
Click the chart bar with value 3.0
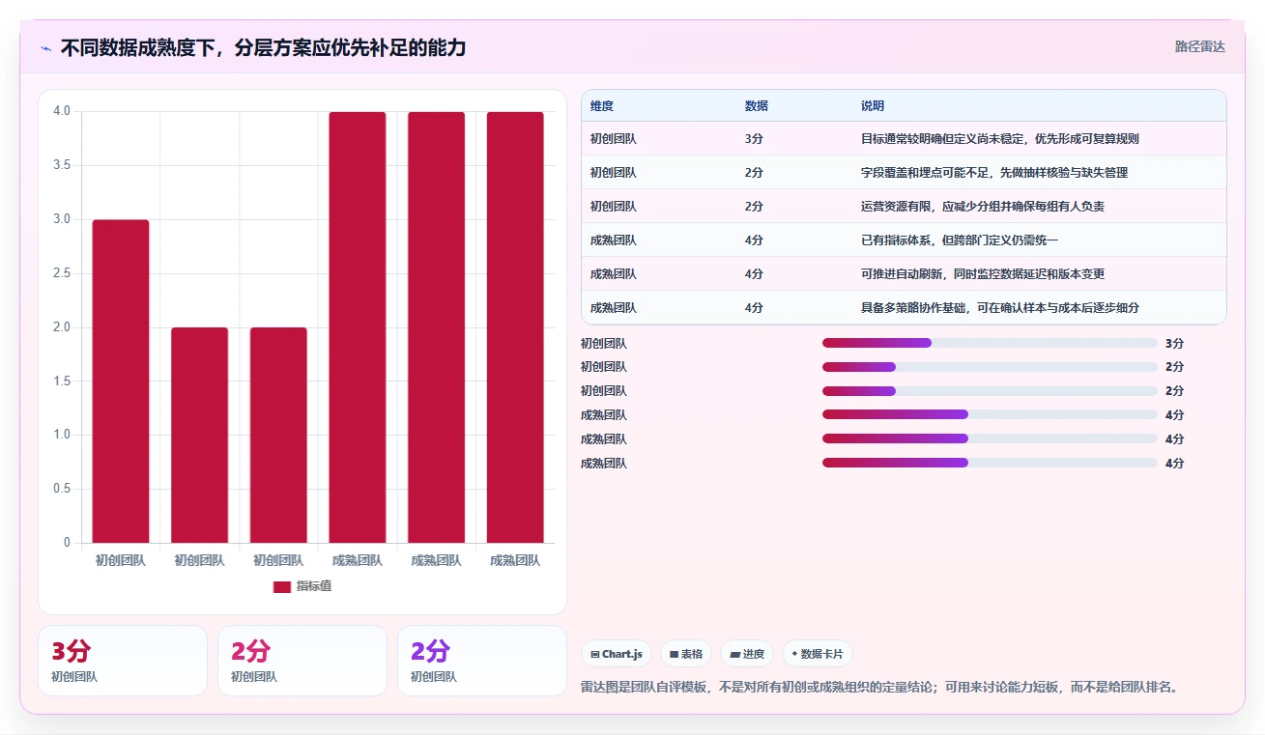(x=121, y=382)
